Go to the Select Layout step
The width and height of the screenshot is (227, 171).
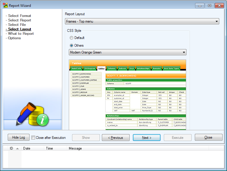18,29
